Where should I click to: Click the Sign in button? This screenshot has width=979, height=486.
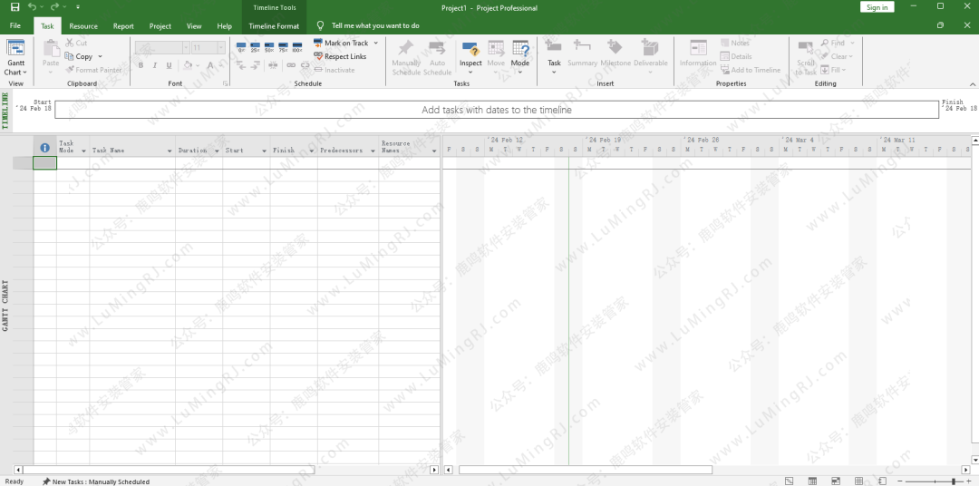point(877,7)
